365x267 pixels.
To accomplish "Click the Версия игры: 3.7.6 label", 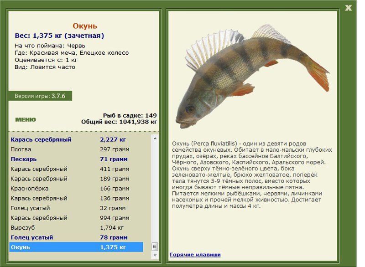I will click(x=40, y=96).
